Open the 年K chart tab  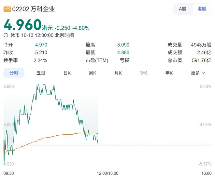(x=169, y=73)
